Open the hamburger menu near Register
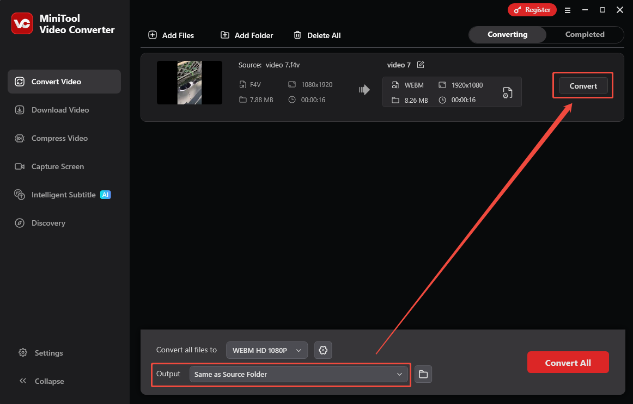This screenshot has width=633, height=404. coord(568,10)
